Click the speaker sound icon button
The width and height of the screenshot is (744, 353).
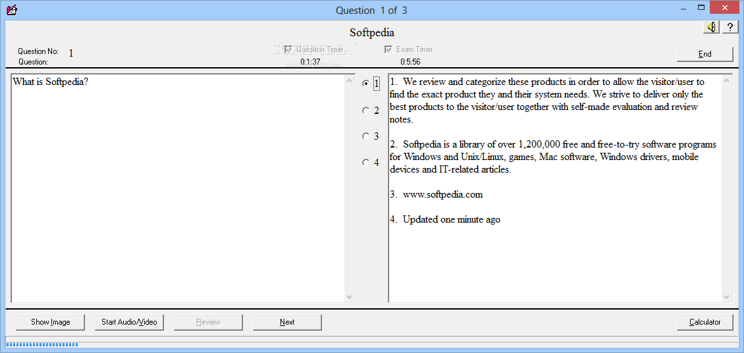pos(712,28)
